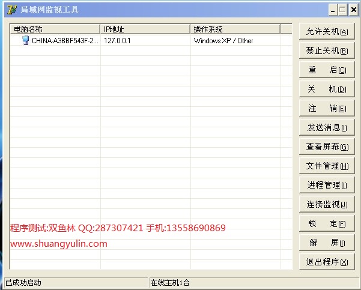Click the 允许关机(A) button
Image resolution: width=361 pixels, height=290 pixels.
tap(327, 31)
